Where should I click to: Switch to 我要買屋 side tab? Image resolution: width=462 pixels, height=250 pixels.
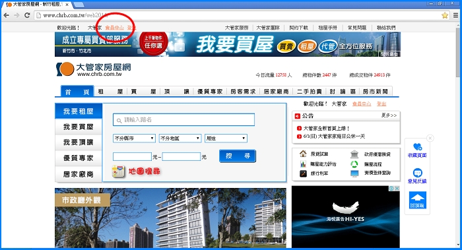(x=79, y=127)
